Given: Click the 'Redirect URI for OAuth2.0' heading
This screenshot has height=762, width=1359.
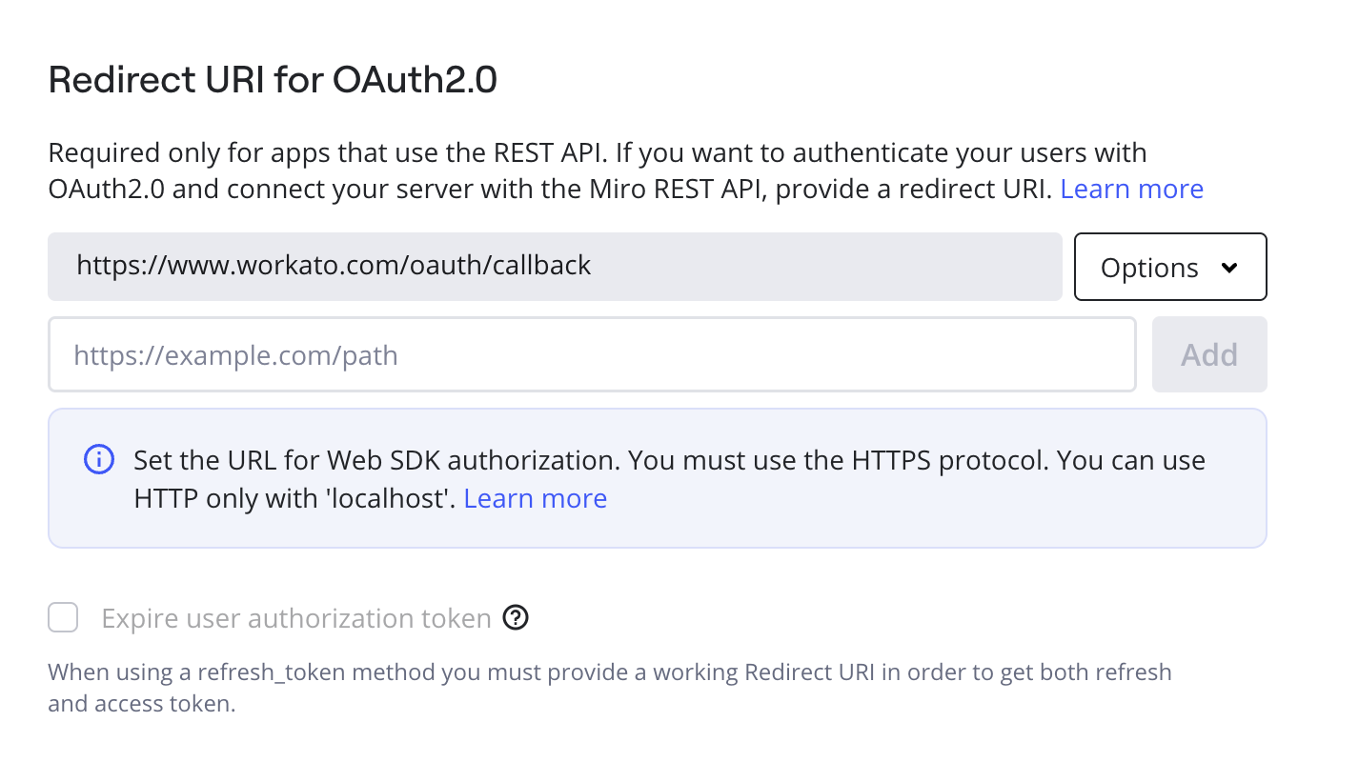Looking at the screenshot, I should pyautogui.click(x=273, y=80).
